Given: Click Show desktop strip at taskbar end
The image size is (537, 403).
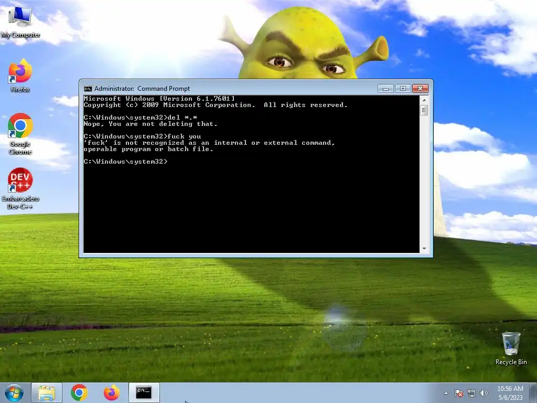Looking at the screenshot, I should (x=534, y=393).
